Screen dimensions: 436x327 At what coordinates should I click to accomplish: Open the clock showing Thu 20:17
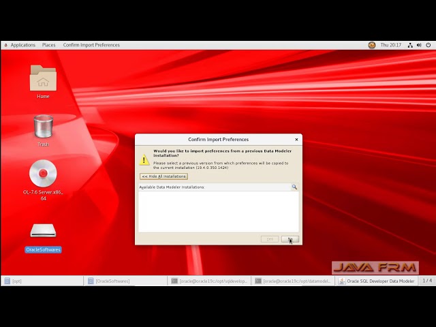(390, 45)
